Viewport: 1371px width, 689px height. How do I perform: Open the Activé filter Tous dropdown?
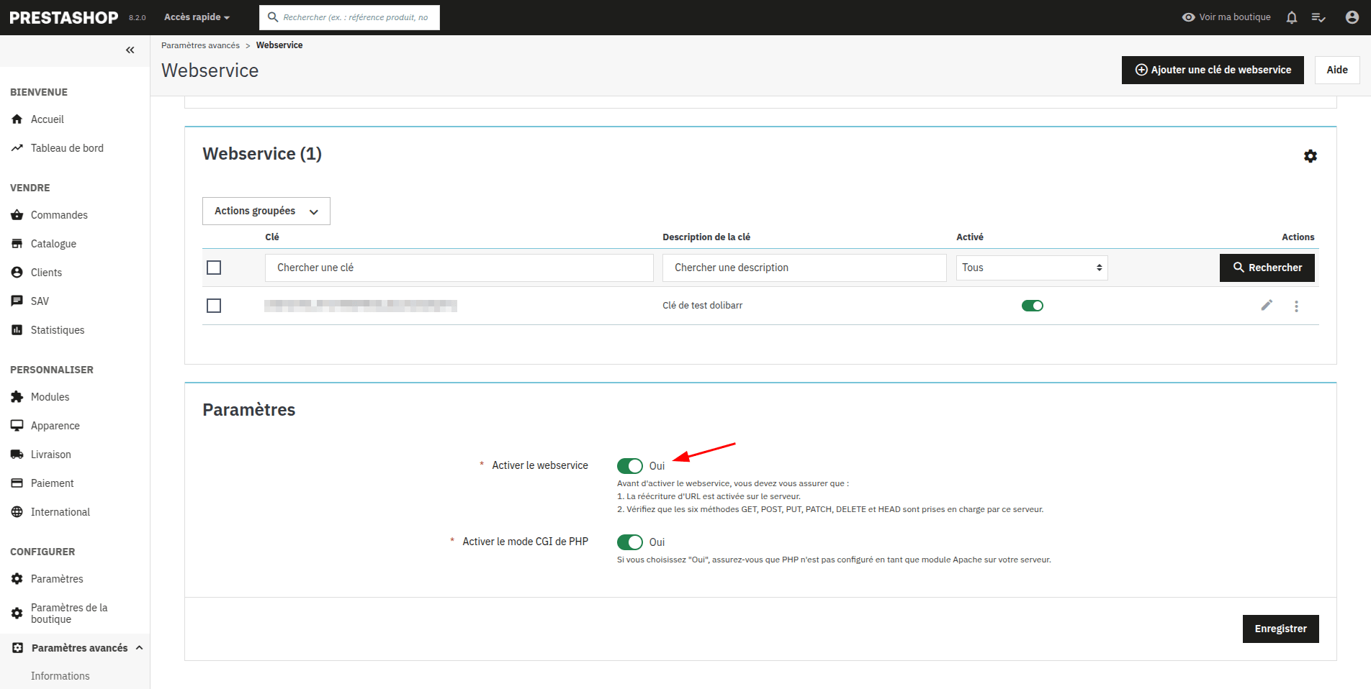[1031, 268]
